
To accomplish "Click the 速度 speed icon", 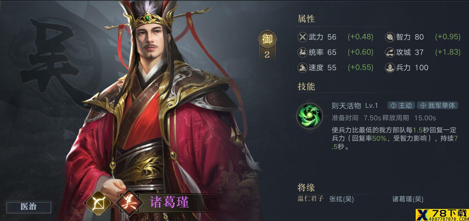I will point(302,68).
